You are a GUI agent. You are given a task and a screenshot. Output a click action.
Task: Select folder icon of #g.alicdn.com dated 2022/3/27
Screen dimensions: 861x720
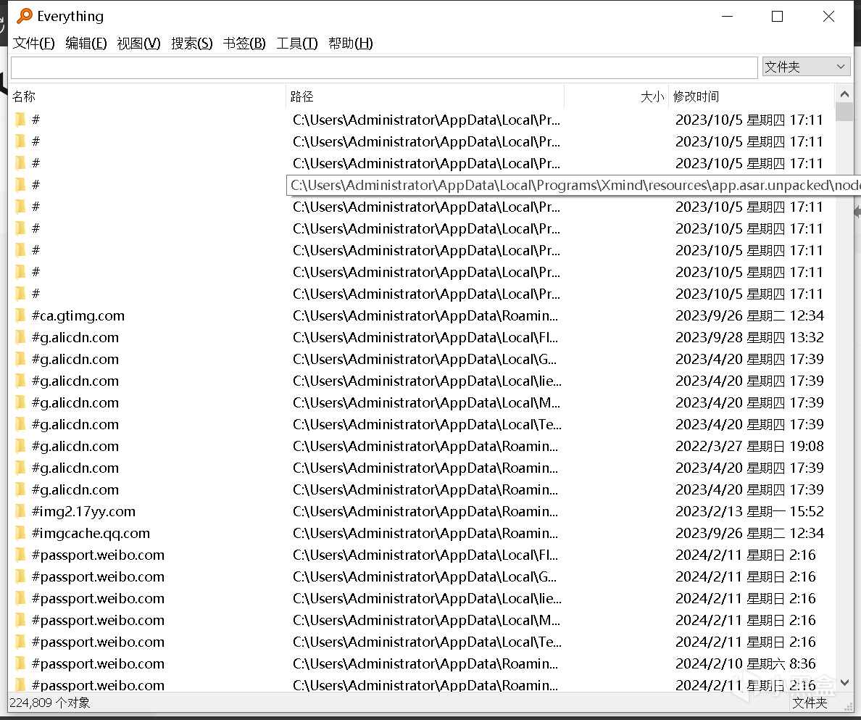(20, 446)
